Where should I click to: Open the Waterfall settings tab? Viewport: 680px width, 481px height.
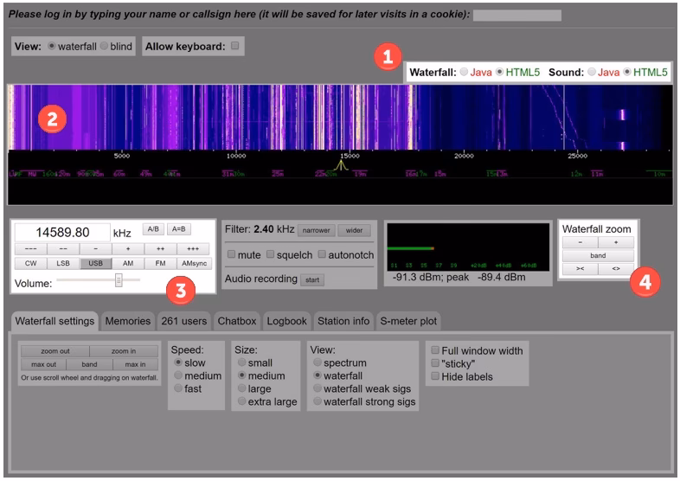tap(55, 322)
